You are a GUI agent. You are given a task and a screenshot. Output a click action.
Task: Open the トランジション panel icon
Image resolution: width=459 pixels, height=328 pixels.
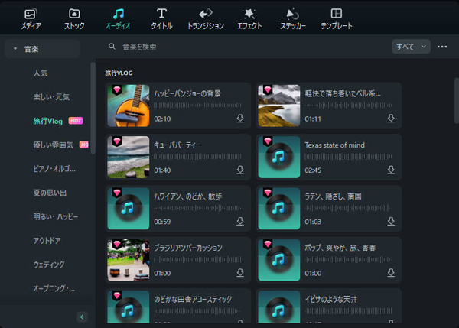(205, 18)
